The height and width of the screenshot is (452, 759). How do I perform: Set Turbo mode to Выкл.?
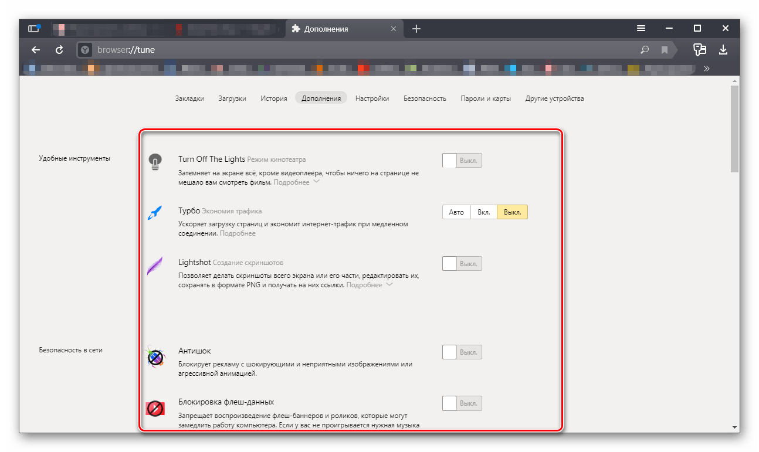click(513, 212)
